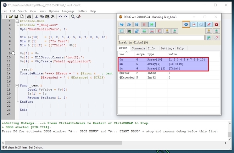Click the green Run/Continue debug icon
The height and width of the screenshot is (153, 234).
click(152, 24)
